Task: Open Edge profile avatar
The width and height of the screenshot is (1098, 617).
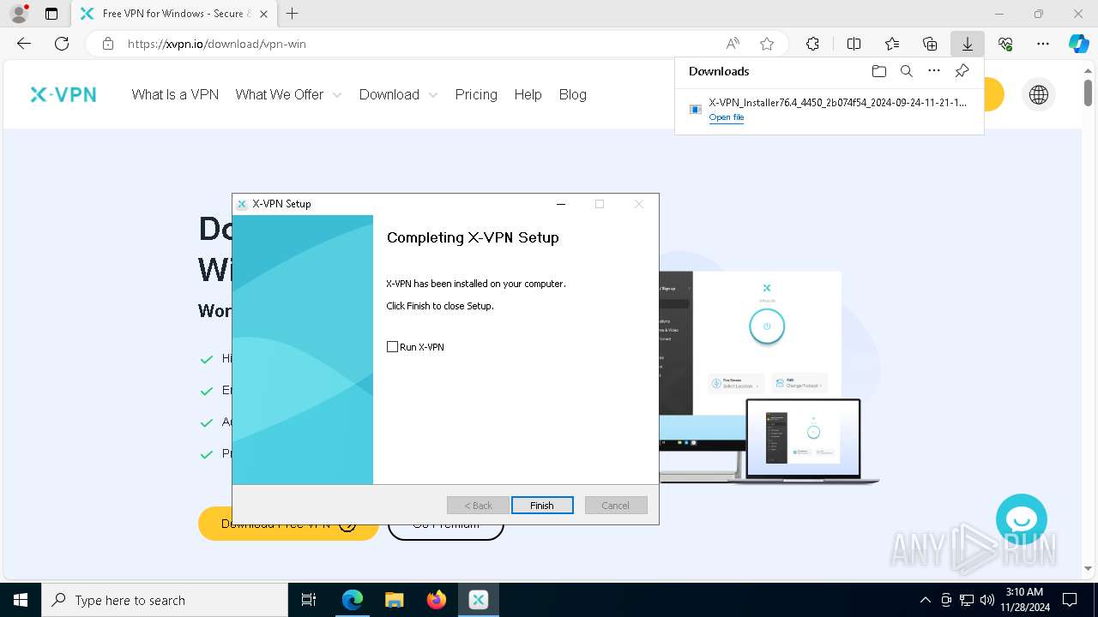Action: 19,14
